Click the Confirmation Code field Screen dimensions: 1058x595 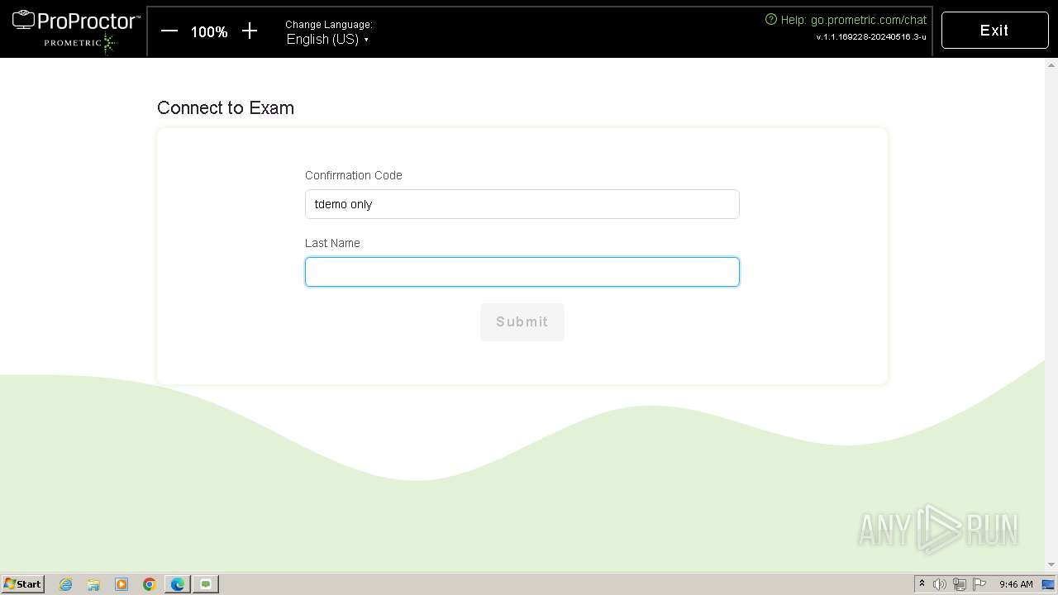click(x=522, y=204)
